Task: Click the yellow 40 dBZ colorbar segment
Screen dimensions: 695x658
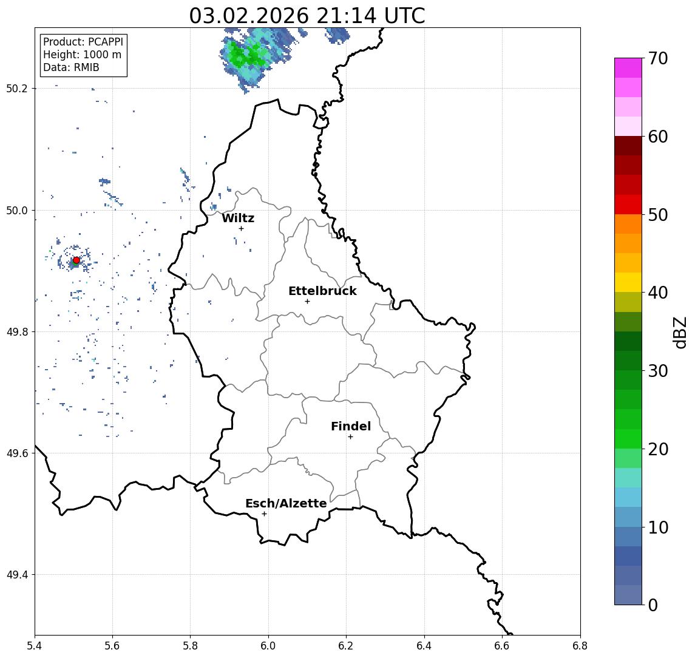Action: click(x=628, y=282)
